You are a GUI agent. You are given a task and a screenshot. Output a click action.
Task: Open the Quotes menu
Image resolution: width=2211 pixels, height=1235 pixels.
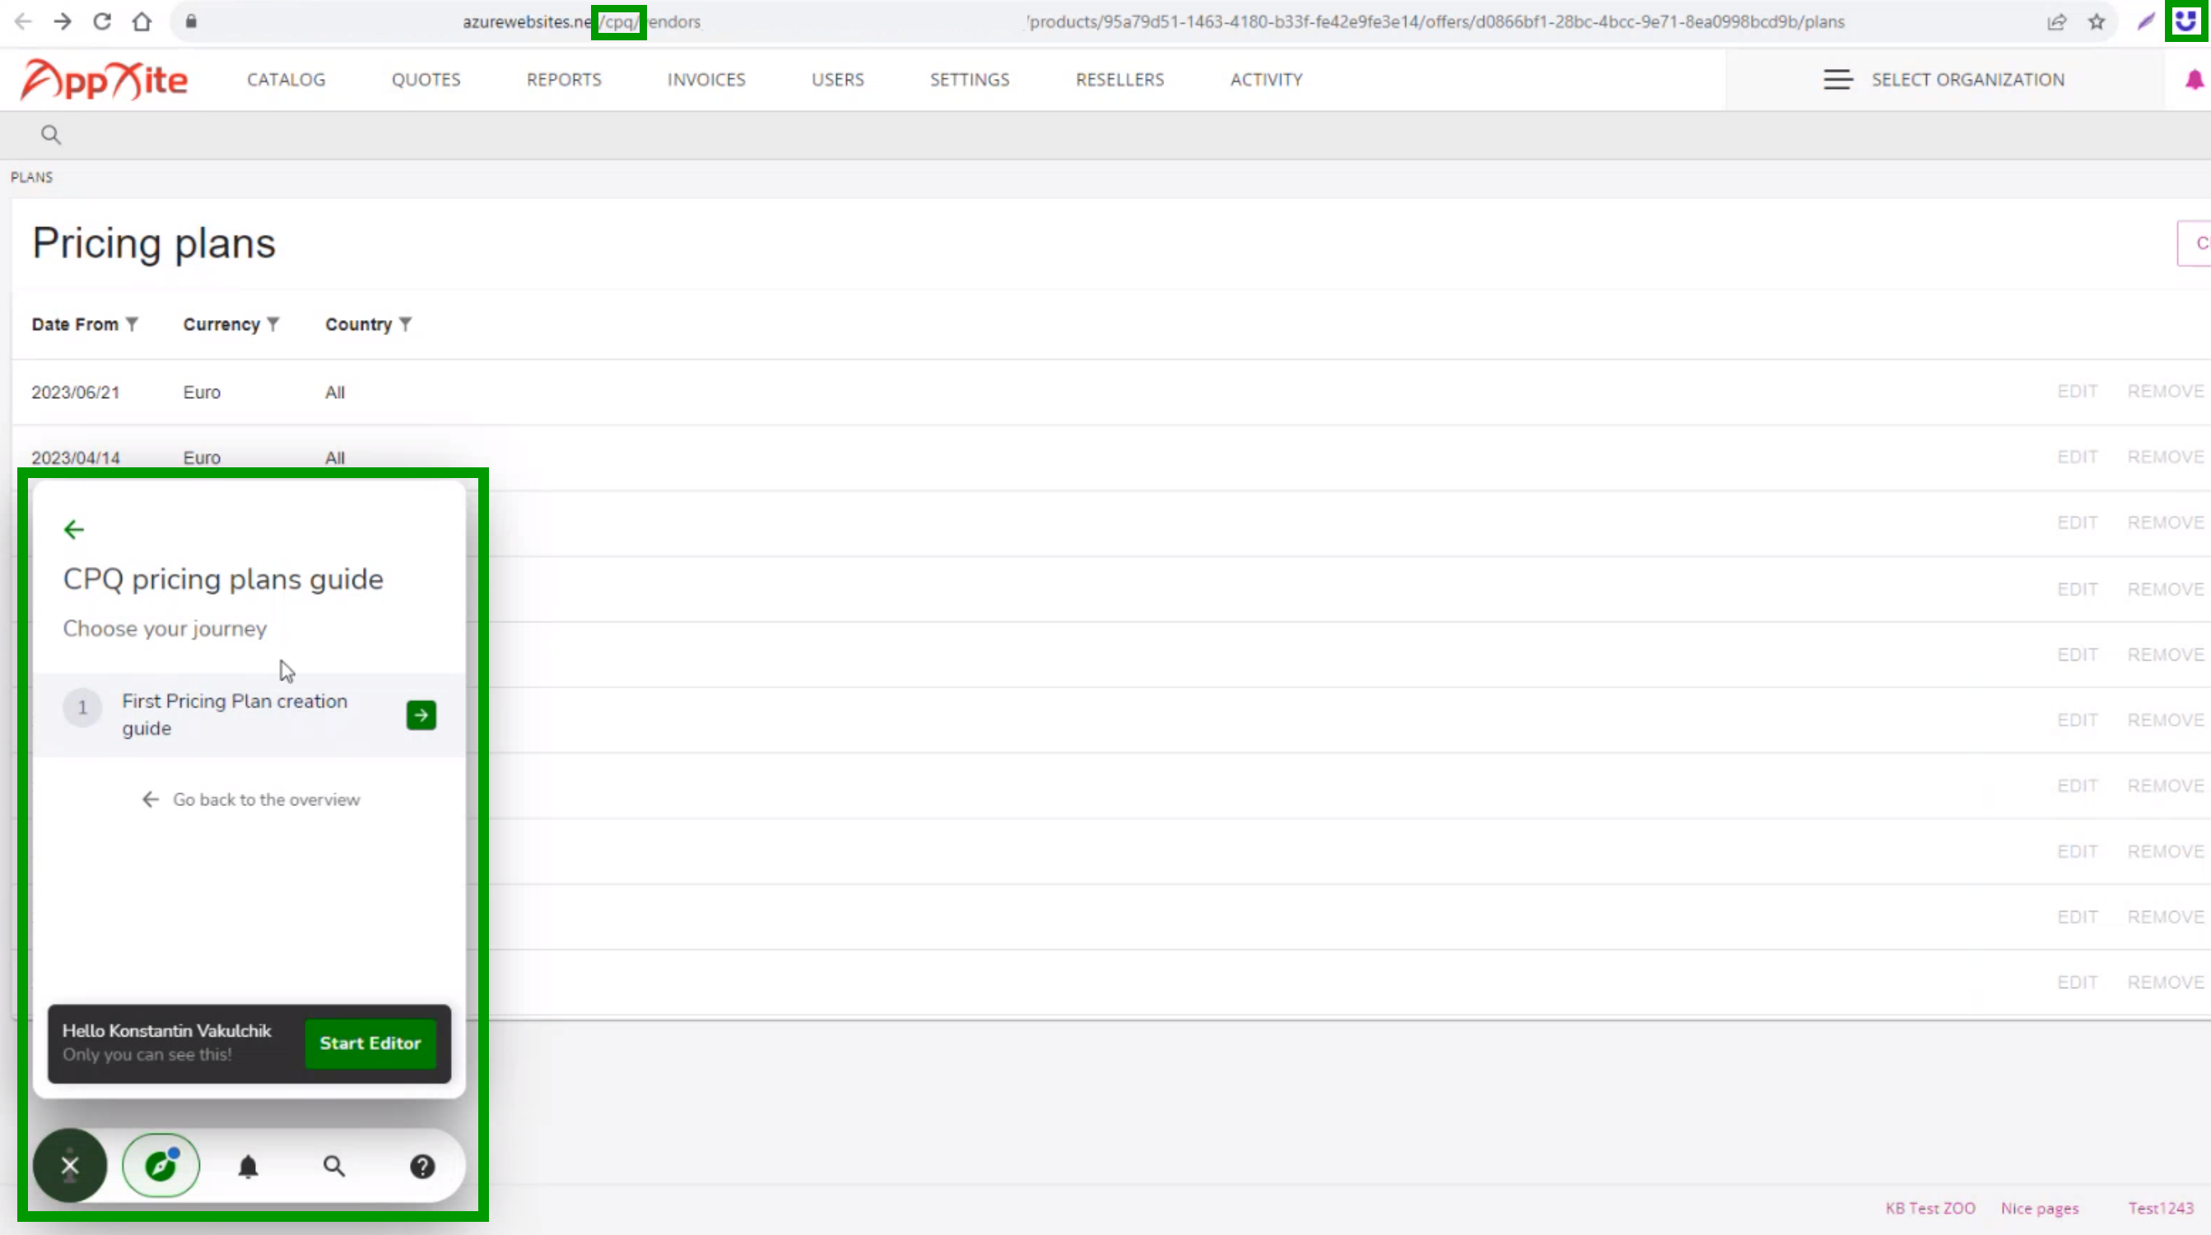426,80
